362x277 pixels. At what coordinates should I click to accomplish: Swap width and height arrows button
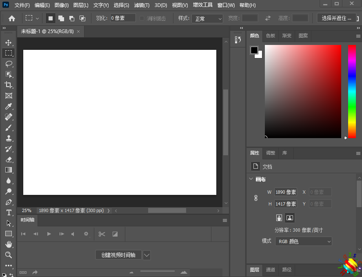click(268, 18)
